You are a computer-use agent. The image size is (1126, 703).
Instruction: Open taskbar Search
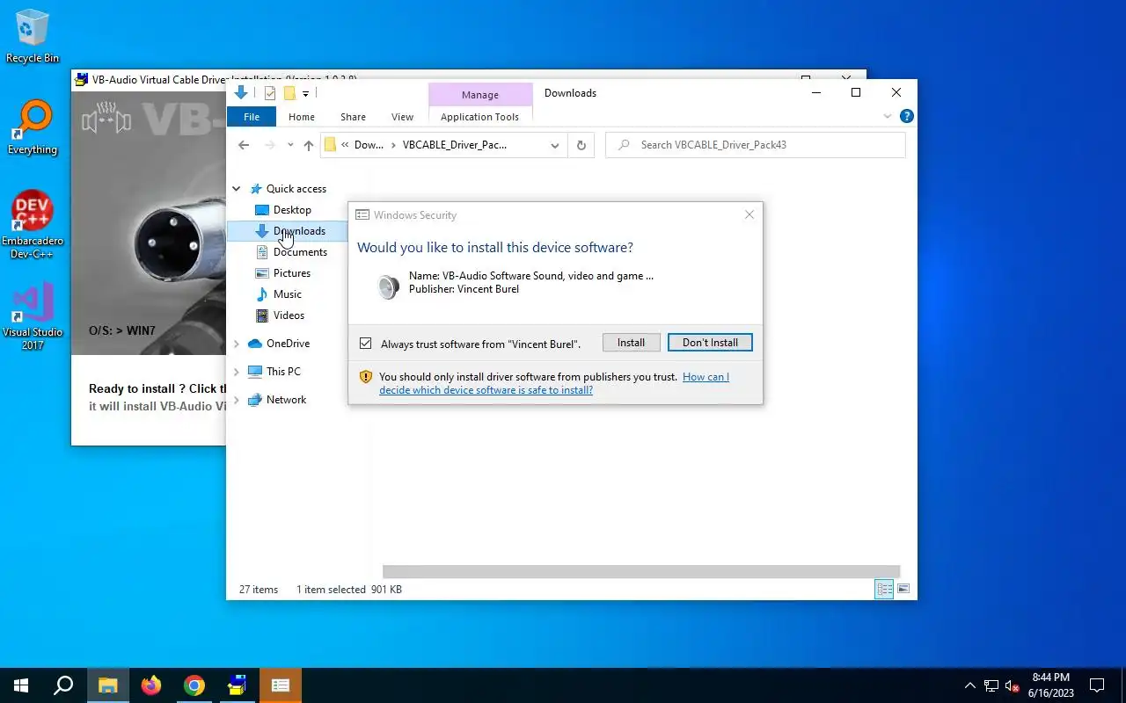click(63, 685)
